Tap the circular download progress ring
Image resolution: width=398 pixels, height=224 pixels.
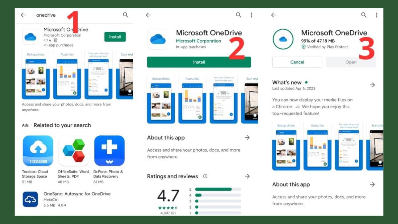(283, 39)
